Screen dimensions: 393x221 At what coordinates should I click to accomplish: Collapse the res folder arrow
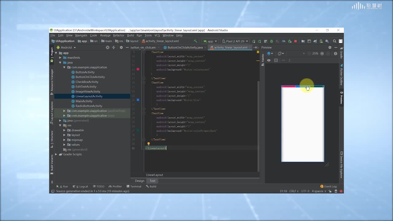tap(60, 125)
